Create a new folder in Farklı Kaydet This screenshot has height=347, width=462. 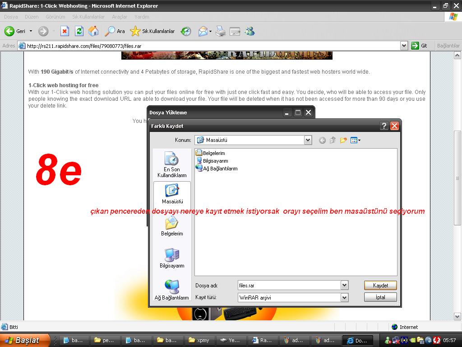tap(343, 140)
